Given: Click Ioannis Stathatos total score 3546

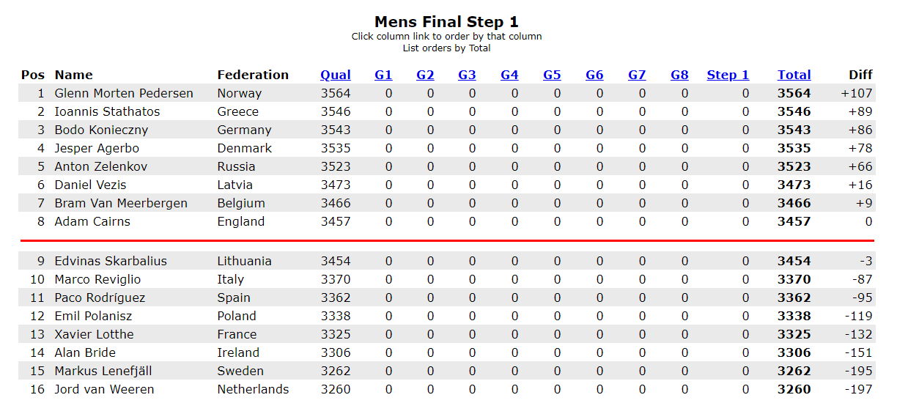Looking at the screenshot, I should pyautogui.click(x=794, y=111).
